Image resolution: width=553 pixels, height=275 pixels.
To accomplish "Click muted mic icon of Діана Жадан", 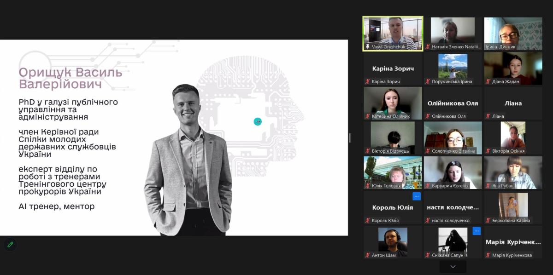I will pyautogui.click(x=488, y=81).
